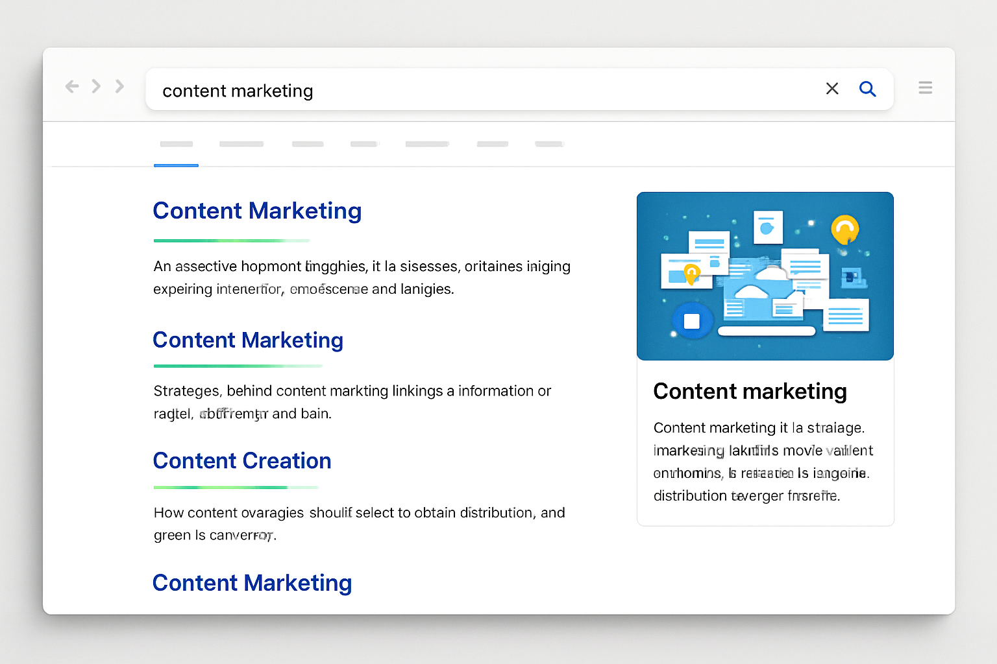Click the back navigation arrow

(x=72, y=86)
